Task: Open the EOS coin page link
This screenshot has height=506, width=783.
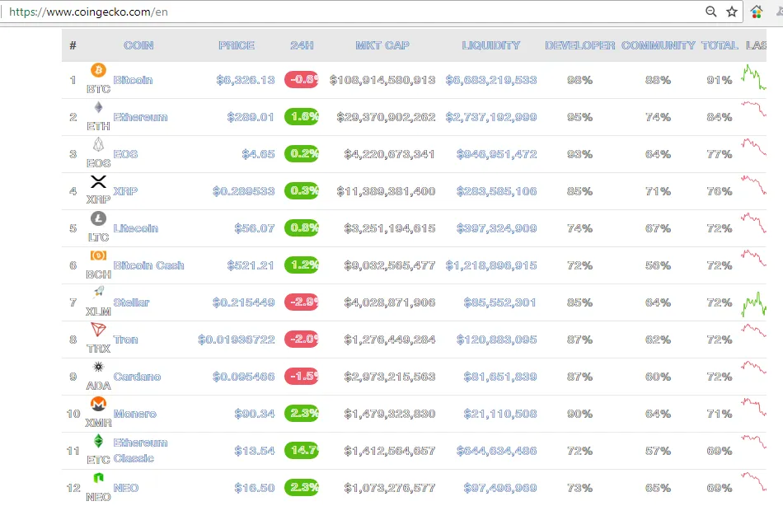Action: click(125, 154)
